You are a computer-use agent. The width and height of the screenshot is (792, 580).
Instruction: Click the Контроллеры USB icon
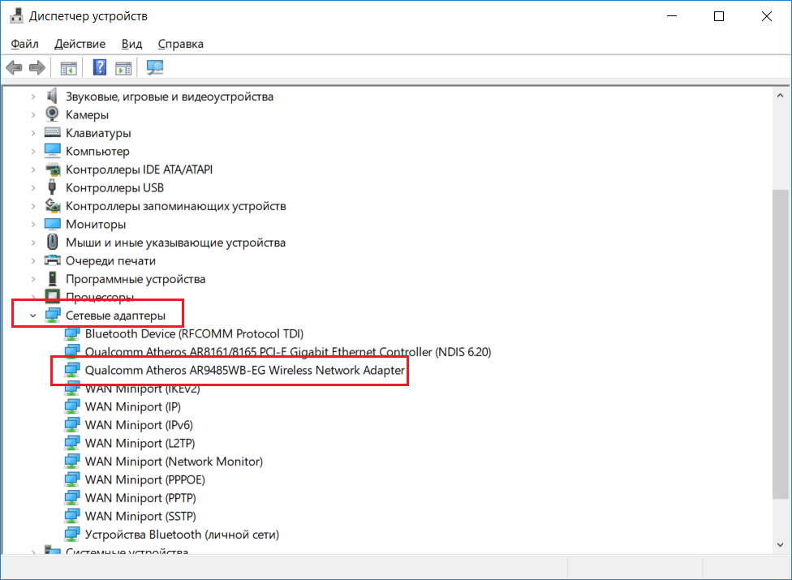(x=53, y=187)
